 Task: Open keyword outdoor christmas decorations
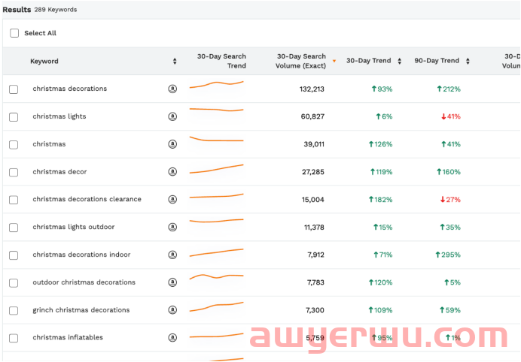tap(84, 282)
